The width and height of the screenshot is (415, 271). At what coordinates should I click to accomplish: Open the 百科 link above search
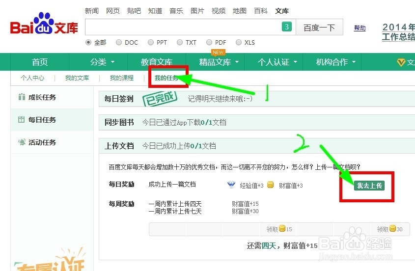pos(261,11)
